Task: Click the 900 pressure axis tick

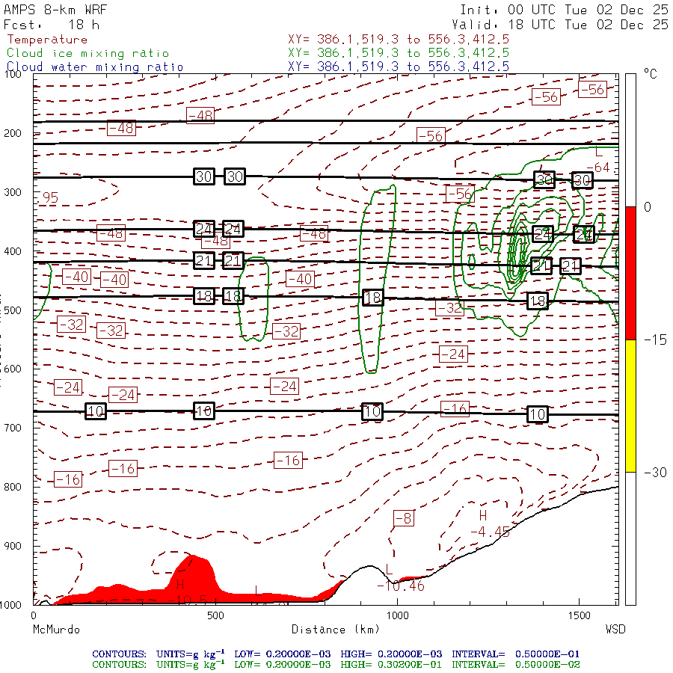Action: (13, 546)
